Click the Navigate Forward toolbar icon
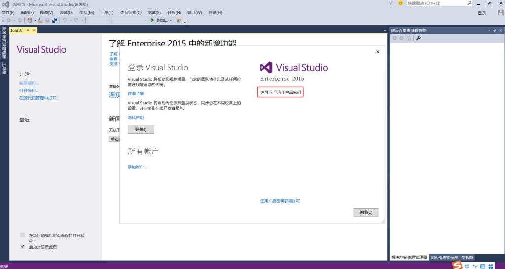This screenshot has width=505, height=269. pos(19,20)
